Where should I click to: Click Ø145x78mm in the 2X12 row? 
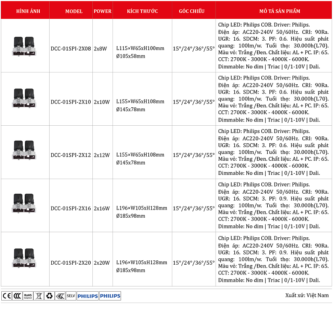(x=130, y=162)
